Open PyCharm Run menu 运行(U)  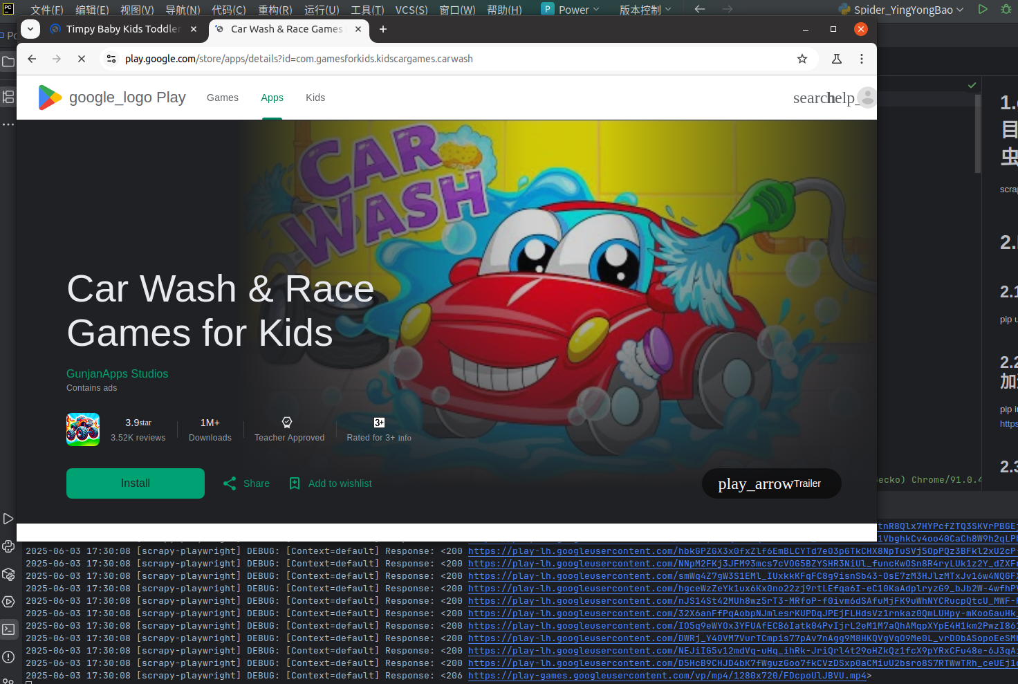coord(322,10)
